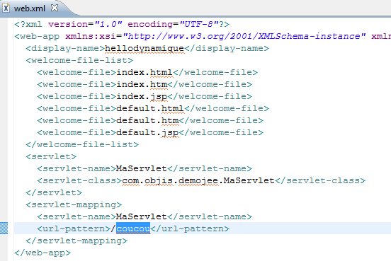This screenshot has height=261, width=391.
Task: Click the opening <welcome-file-list> tag
Action: coord(79,61)
